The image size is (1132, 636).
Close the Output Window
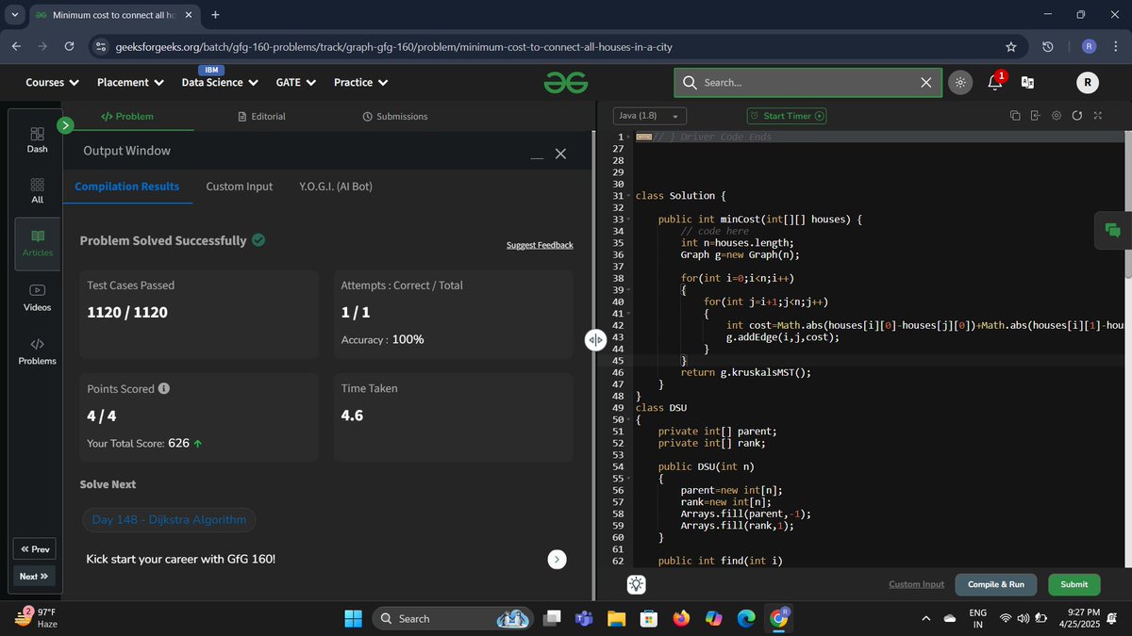pyautogui.click(x=560, y=154)
